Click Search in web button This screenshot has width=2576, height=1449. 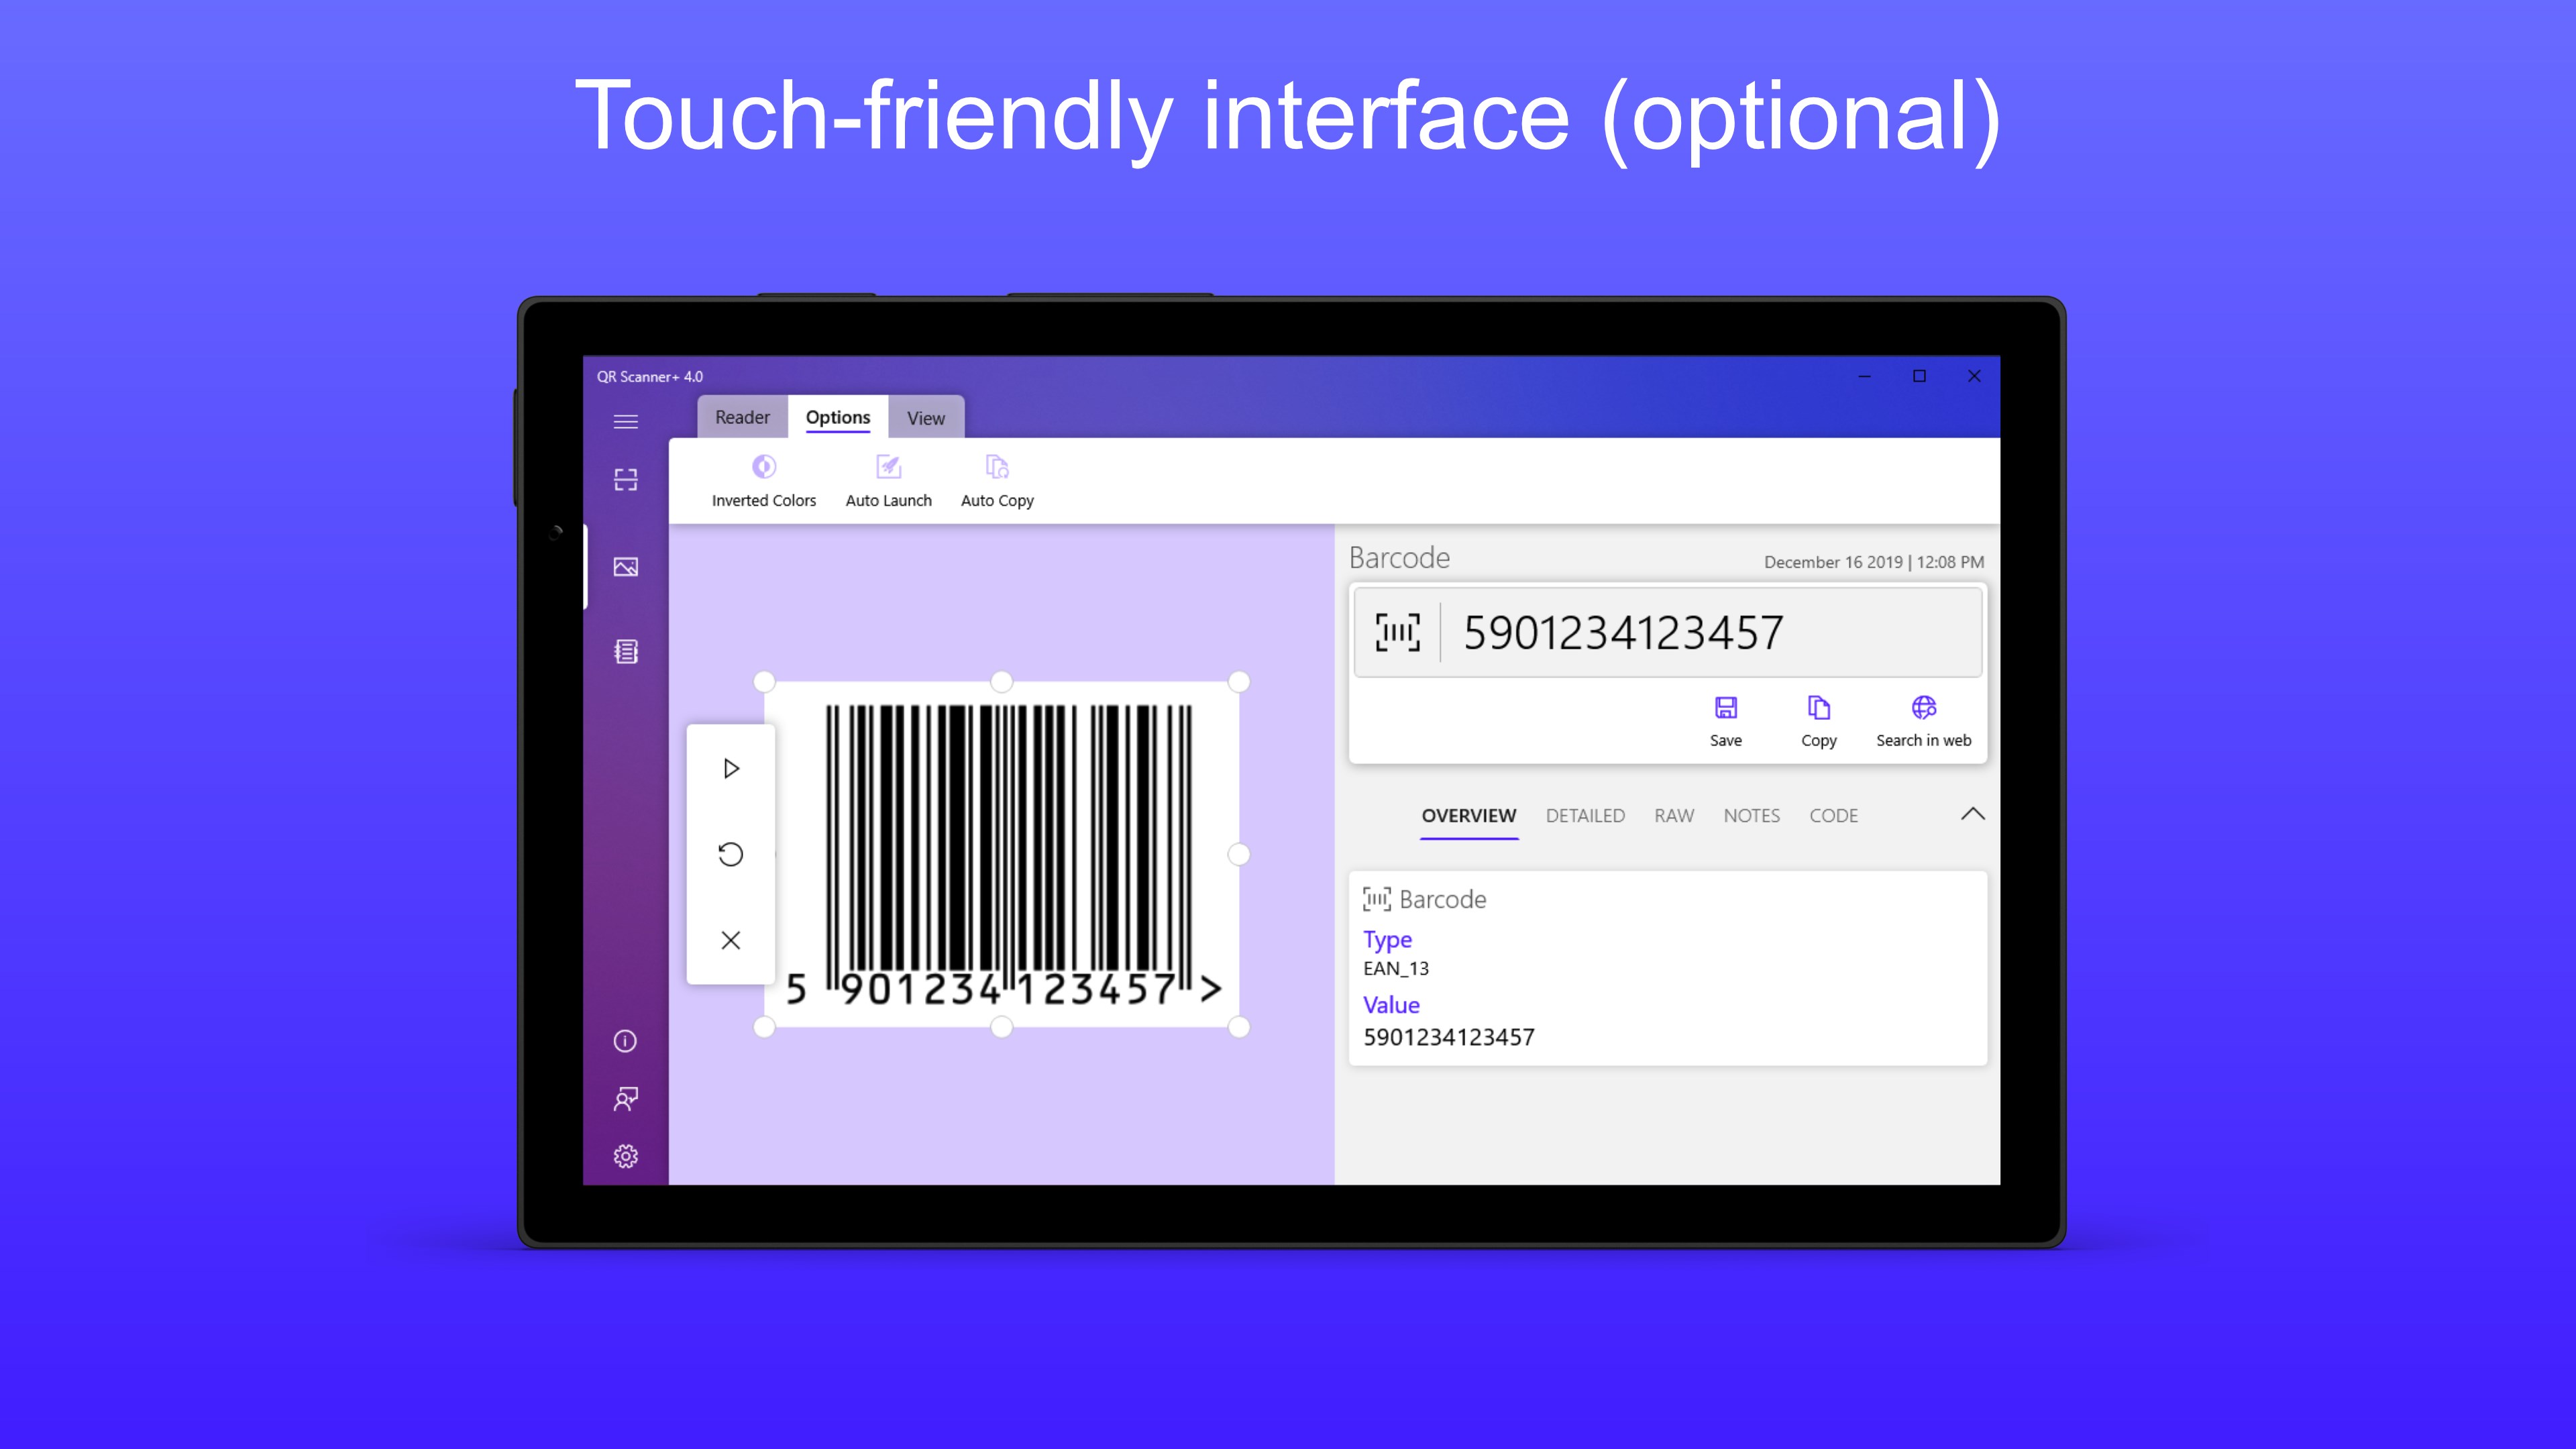coord(1923,720)
